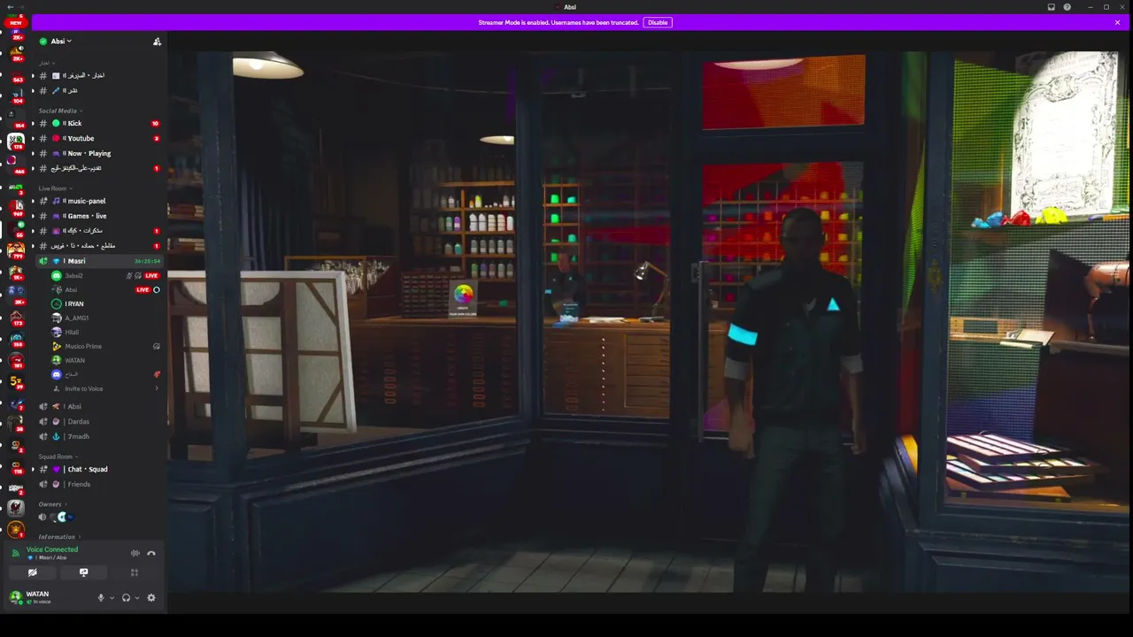Open the Now • Playing channel
1133x637 pixels.
pyautogui.click(x=97, y=154)
